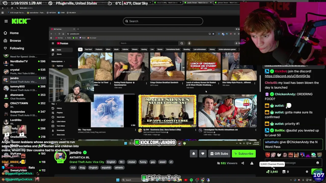Toggle follow with the heart button
Viewport: 326px width, 183px height.
coord(203,154)
